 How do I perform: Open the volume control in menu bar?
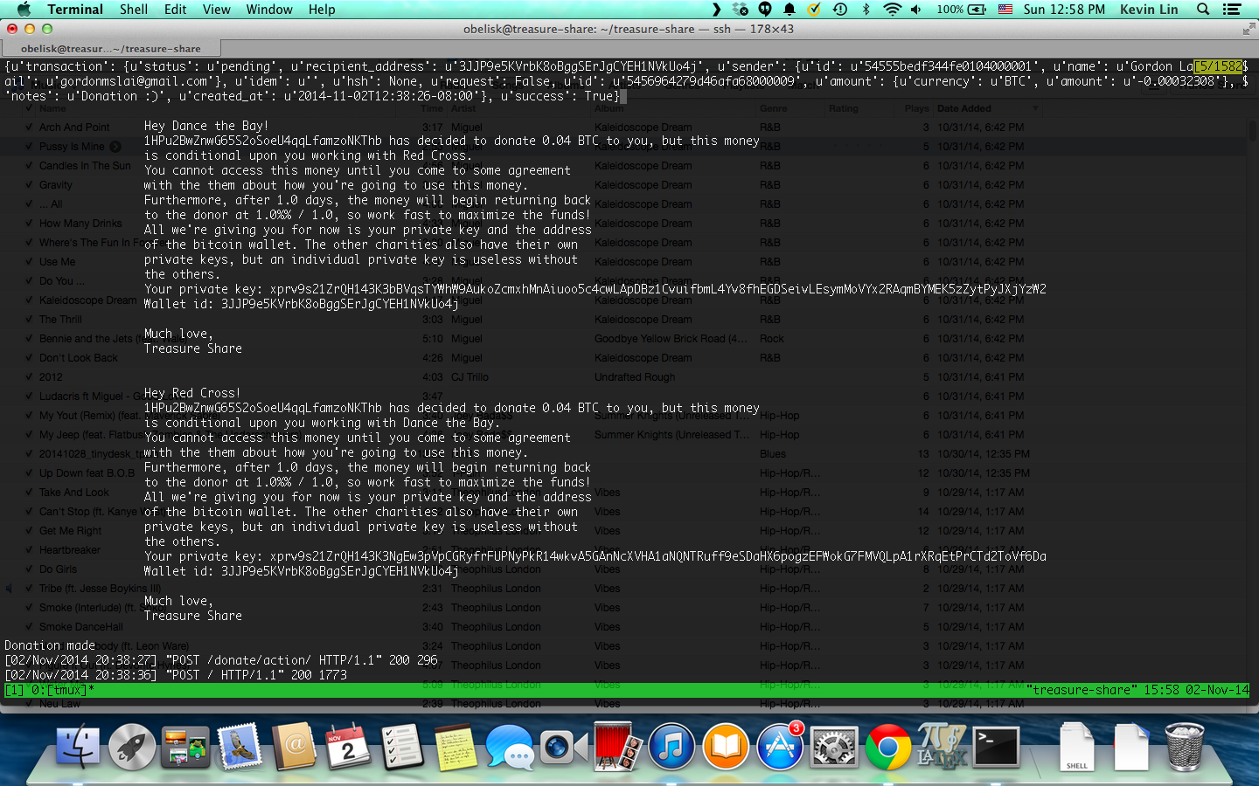coord(916,10)
